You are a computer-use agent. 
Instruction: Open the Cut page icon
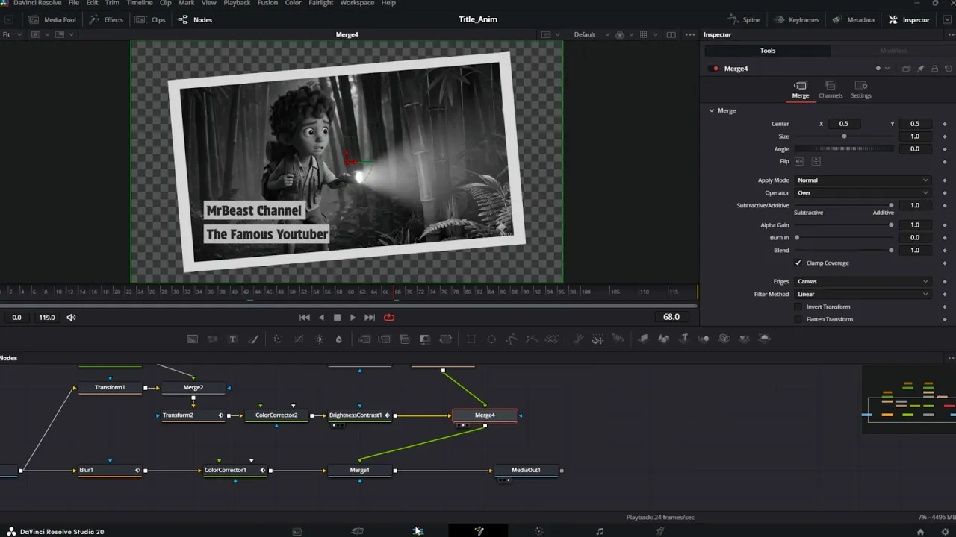click(358, 531)
